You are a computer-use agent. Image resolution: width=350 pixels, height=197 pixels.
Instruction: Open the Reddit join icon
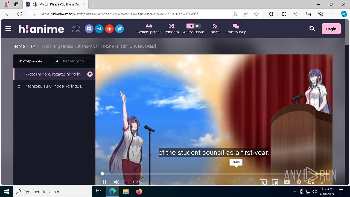[109, 29]
